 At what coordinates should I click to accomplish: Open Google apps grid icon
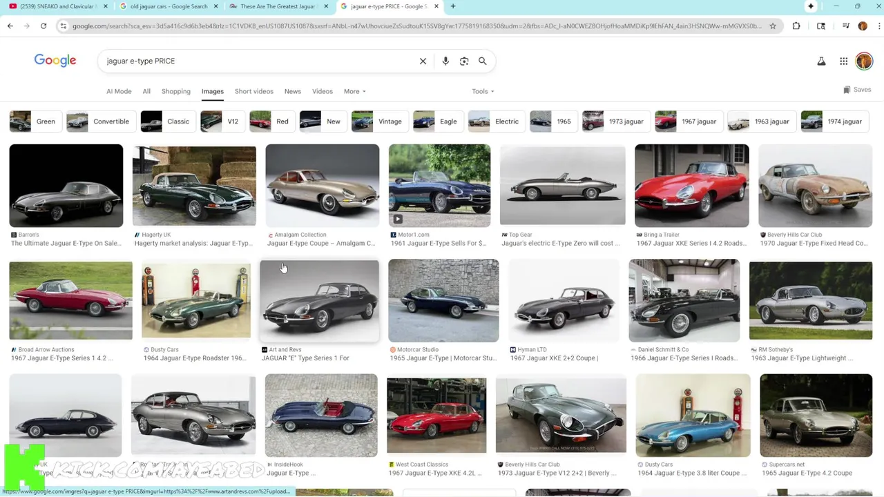tap(843, 61)
